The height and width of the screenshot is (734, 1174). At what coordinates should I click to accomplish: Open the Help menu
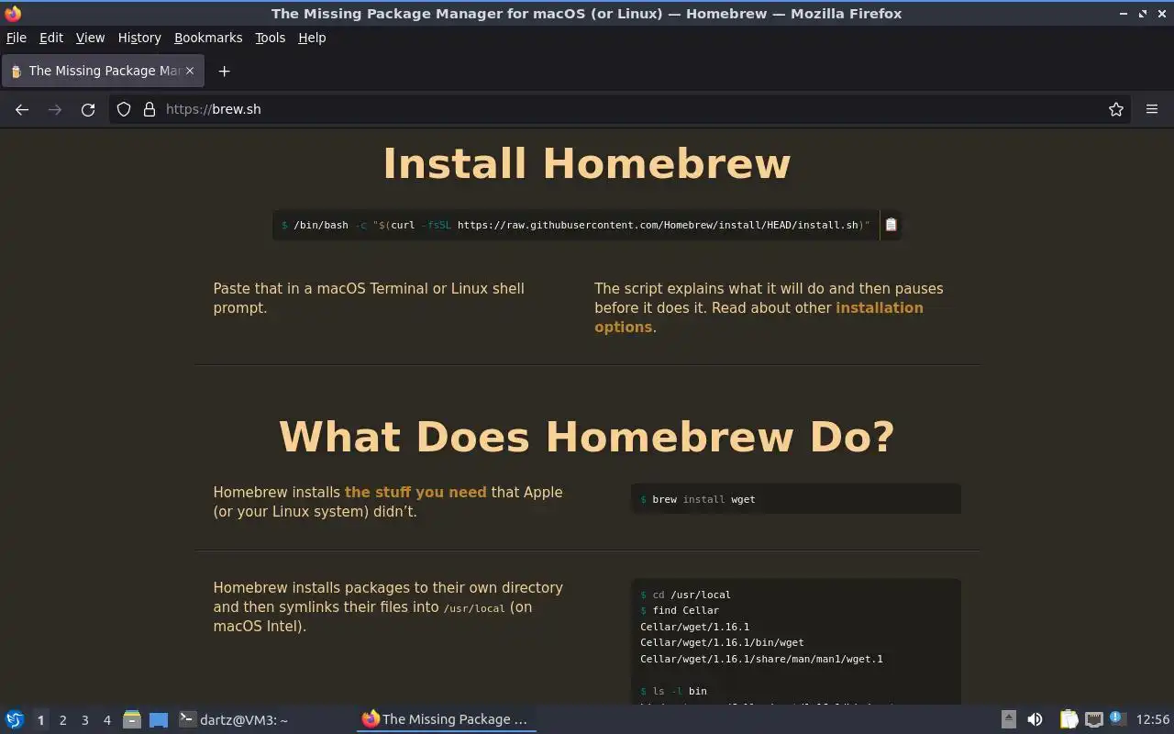(312, 38)
